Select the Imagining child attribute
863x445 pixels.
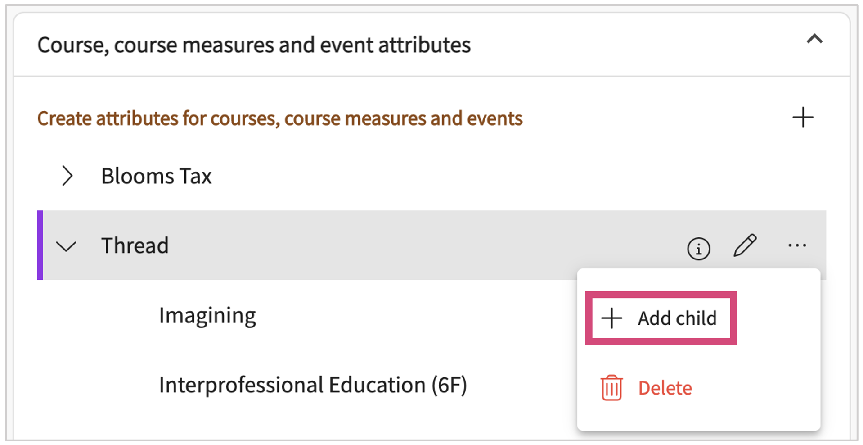point(207,316)
